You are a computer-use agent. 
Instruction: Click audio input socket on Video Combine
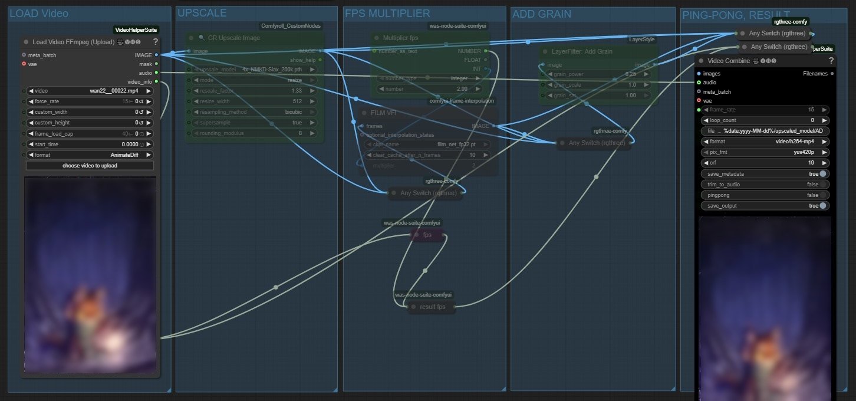699,83
